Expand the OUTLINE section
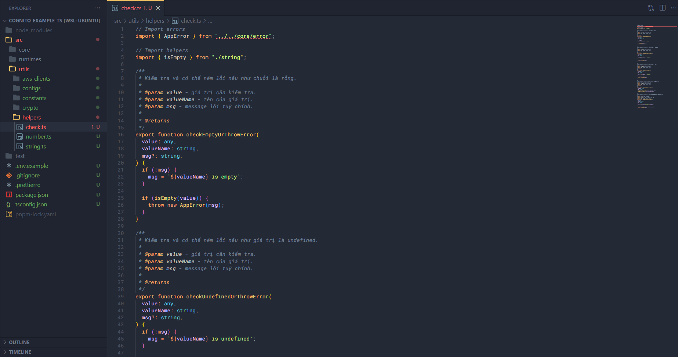 [x=19, y=342]
